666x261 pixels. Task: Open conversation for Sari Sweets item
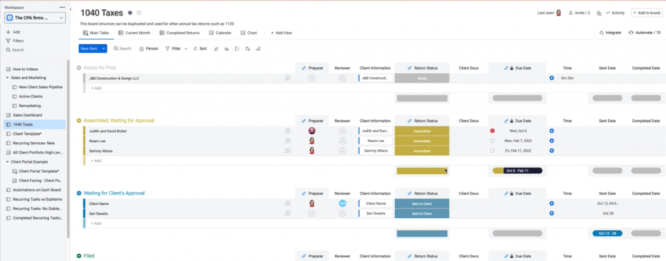[x=287, y=214]
